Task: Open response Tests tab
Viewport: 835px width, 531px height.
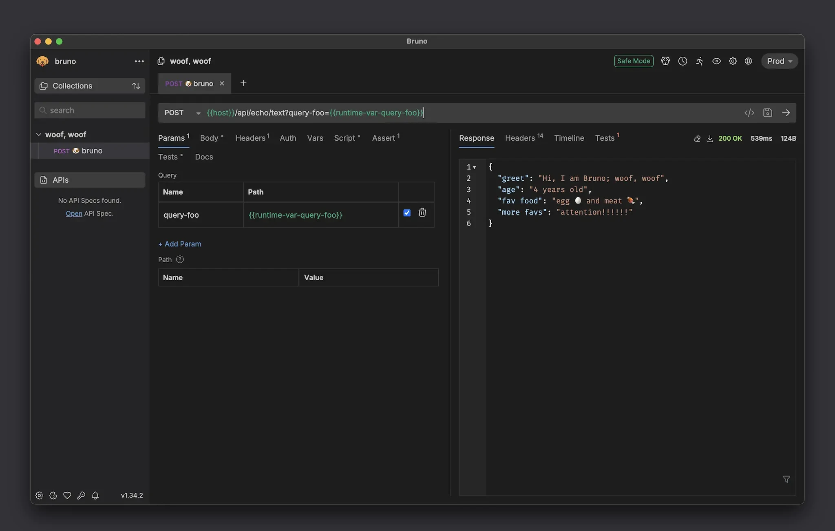Action: [607, 138]
